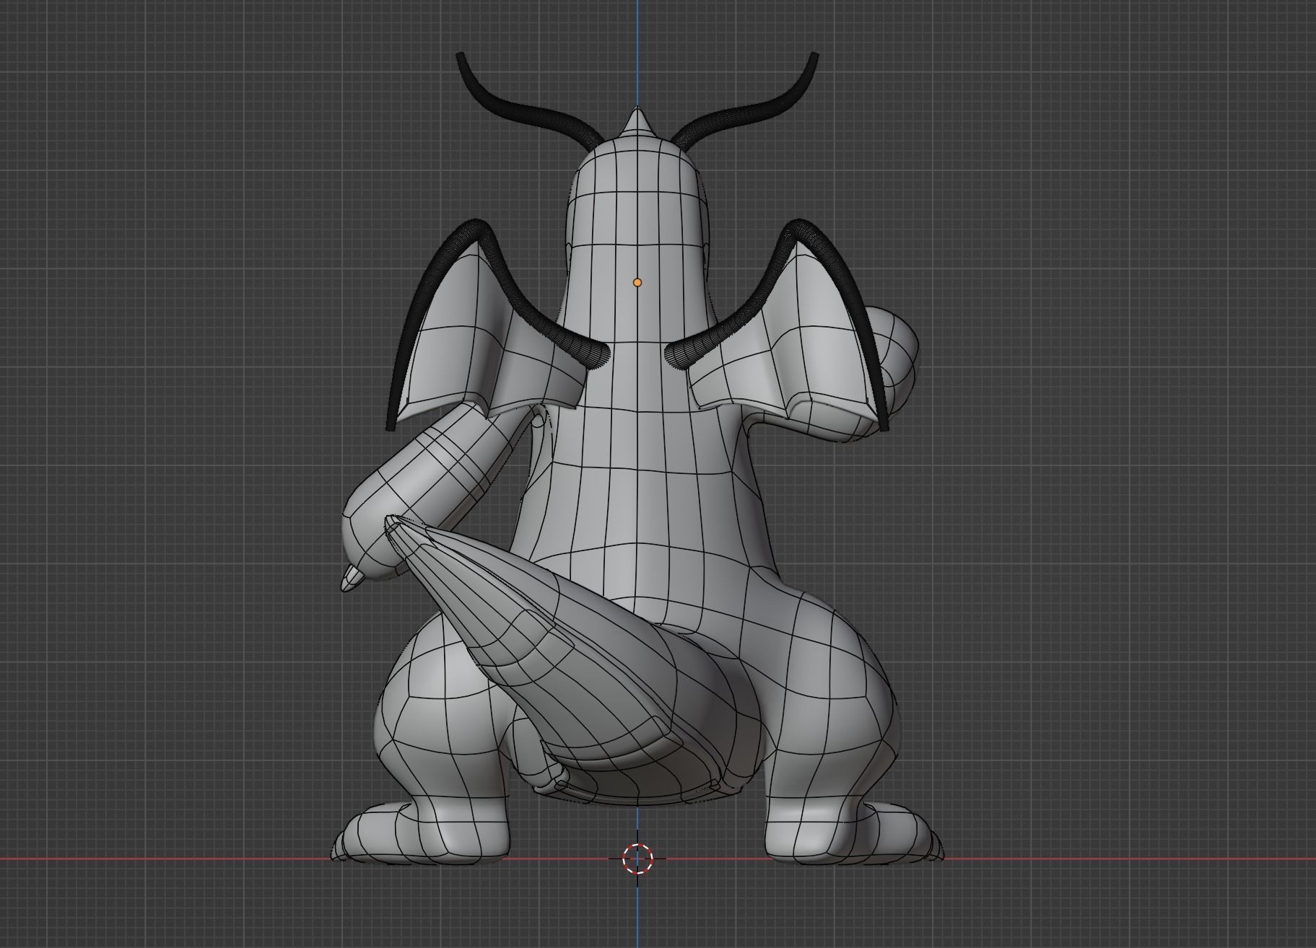1316x948 pixels.
Task: Click the red-white 3D cursor
Action: click(637, 859)
